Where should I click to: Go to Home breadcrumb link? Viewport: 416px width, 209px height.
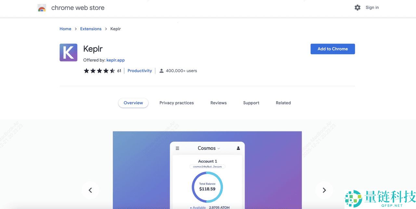click(65, 29)
